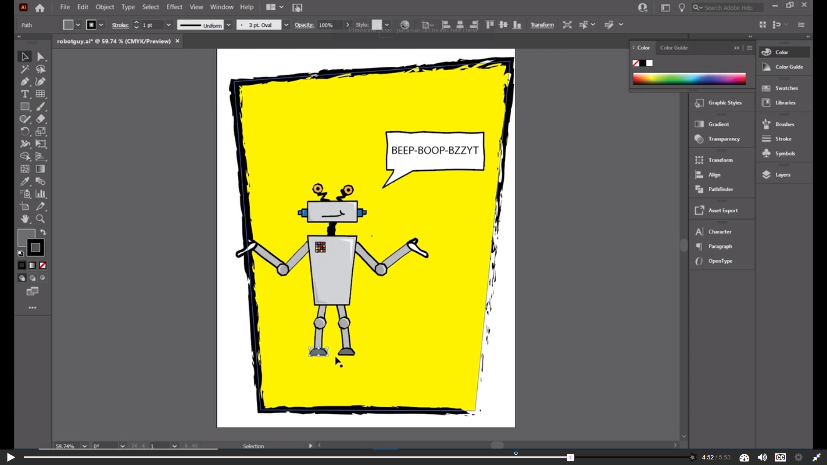Expand the brush definition dropdown
The image size is (827, 465).
286,25
